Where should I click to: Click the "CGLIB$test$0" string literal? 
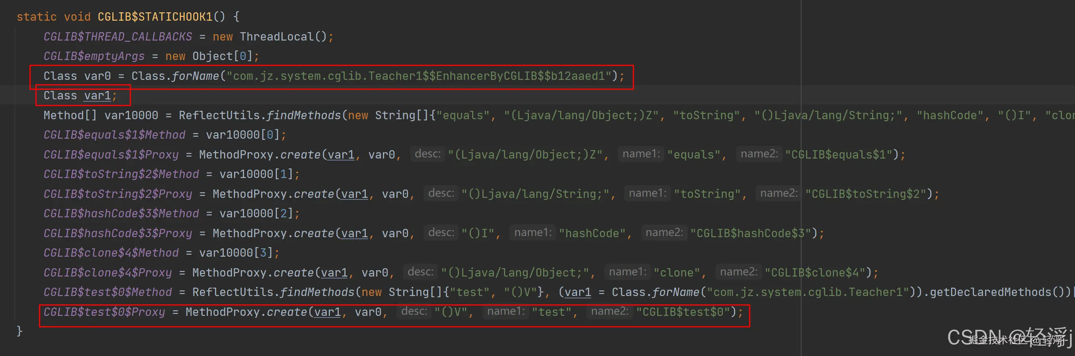click(x=683, y=312)
